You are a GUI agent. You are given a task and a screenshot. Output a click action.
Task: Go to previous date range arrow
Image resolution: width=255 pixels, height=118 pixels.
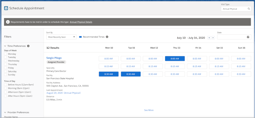[x=209, y=38]
